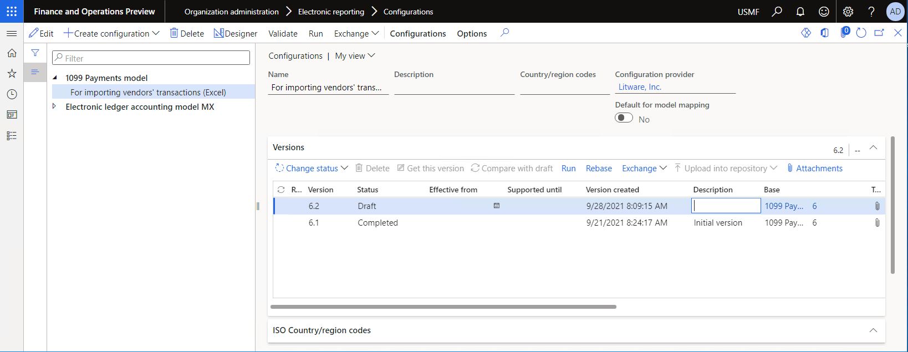Open the Options tab
The image size is (908, 352).
[472, 33]
